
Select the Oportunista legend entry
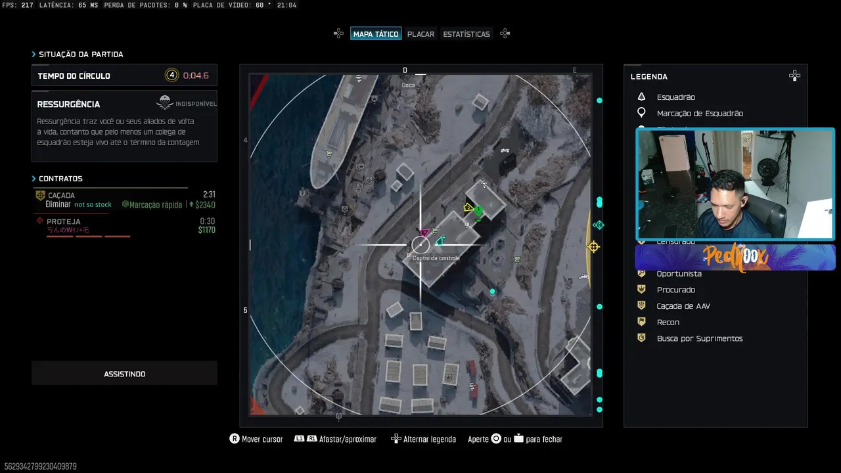pyautogui.click(x=679, y=274)
